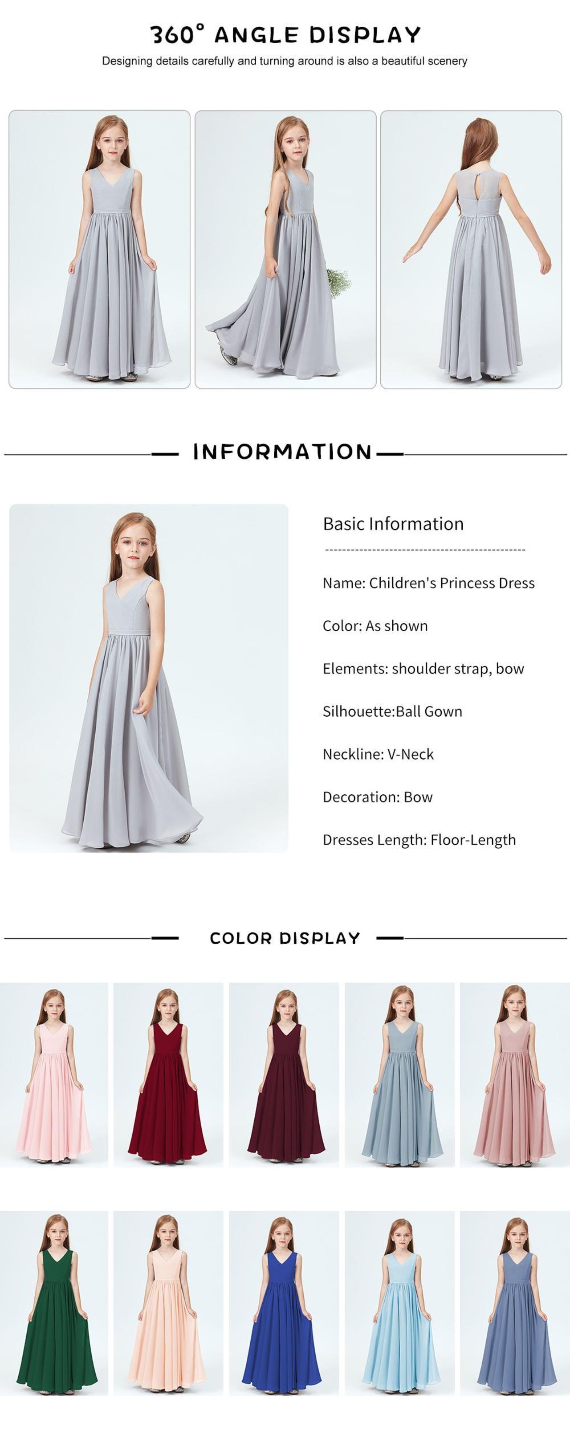The image size is (570, 1430).
Task: Click the Information section heading
Action: coord(282,452)
